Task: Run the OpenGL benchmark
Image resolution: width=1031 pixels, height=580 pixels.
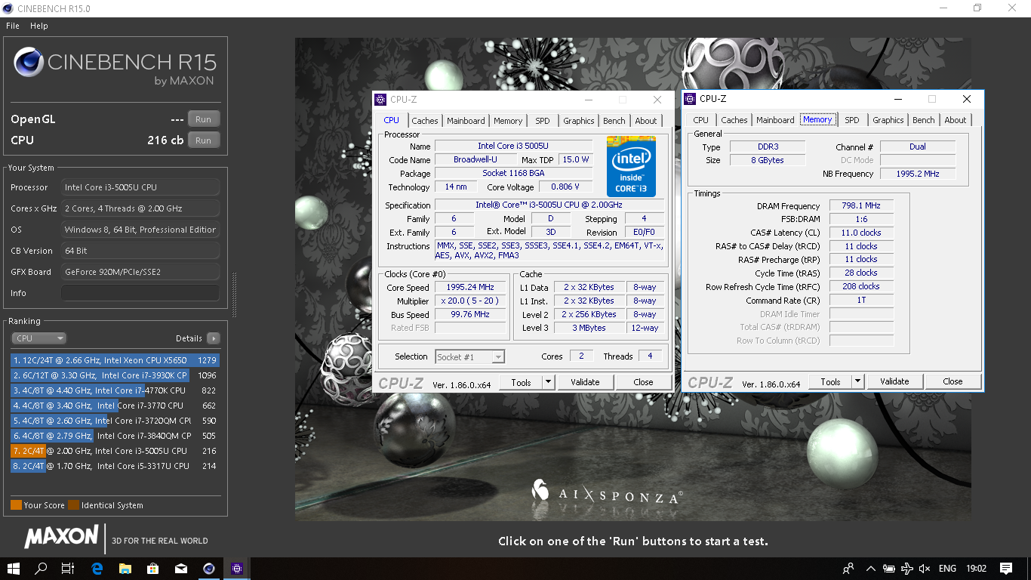Action: 203,119
